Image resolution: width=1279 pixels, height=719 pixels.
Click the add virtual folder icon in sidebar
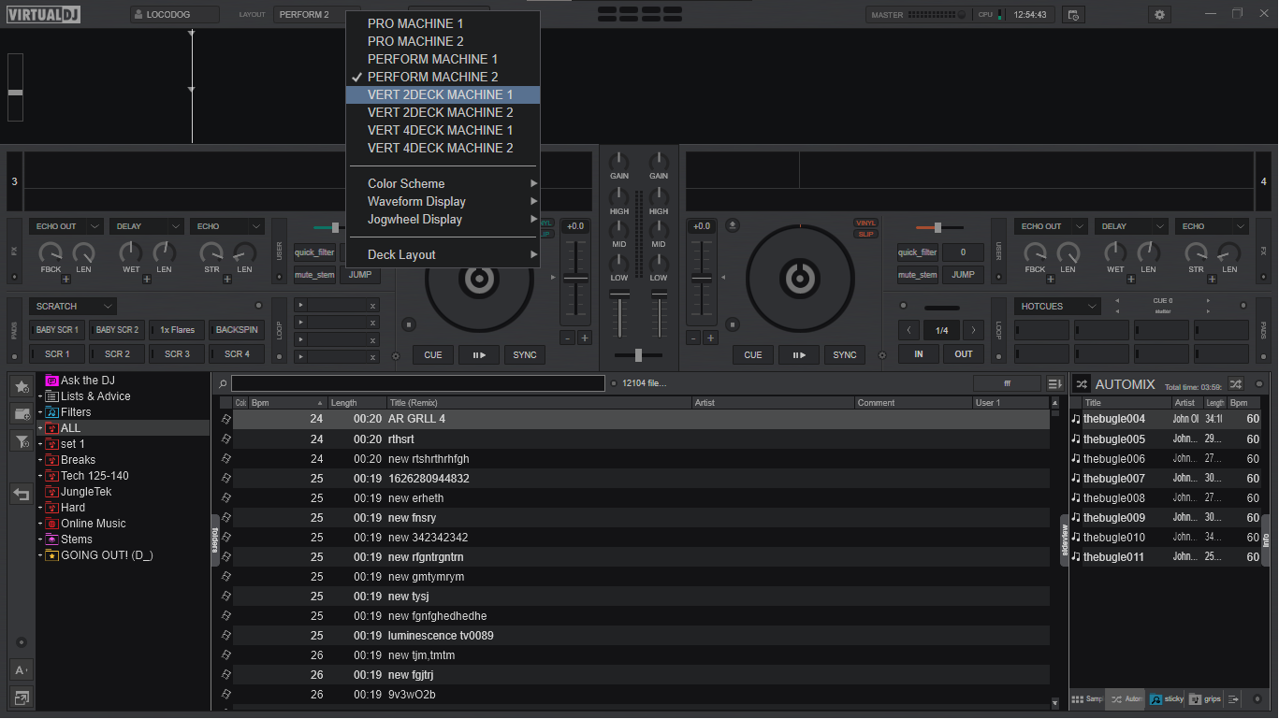click(x=22, y=413)
